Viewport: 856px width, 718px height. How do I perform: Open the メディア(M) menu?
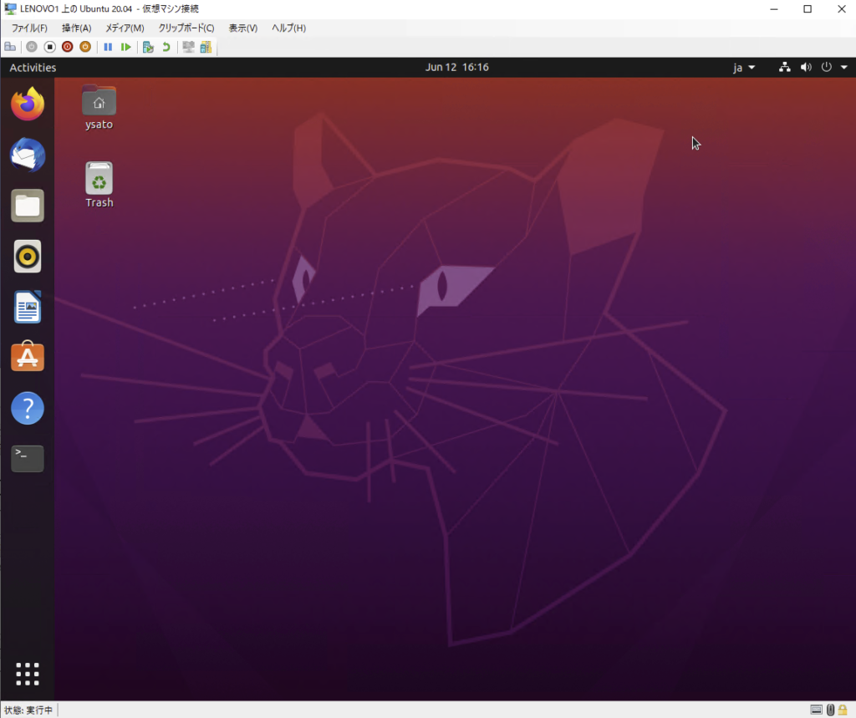point(124,28)
